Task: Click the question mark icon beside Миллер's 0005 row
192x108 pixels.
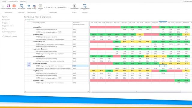Action: click(29, 66)
